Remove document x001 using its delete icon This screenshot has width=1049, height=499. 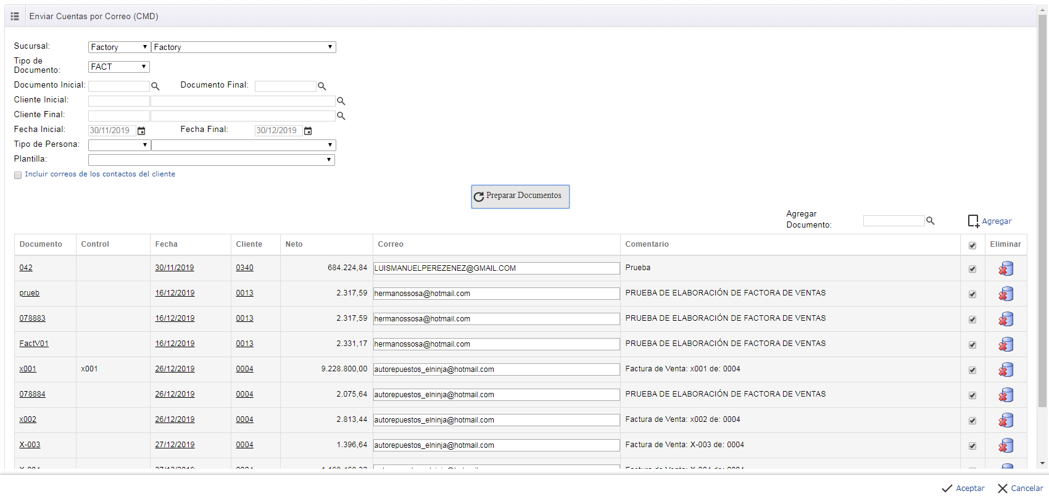pyautogui.click(x=1006, y=369)
